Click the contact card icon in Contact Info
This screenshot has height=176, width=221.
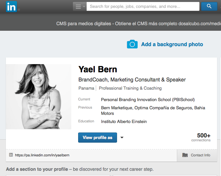pyautogui.click(x=185, y=155)
